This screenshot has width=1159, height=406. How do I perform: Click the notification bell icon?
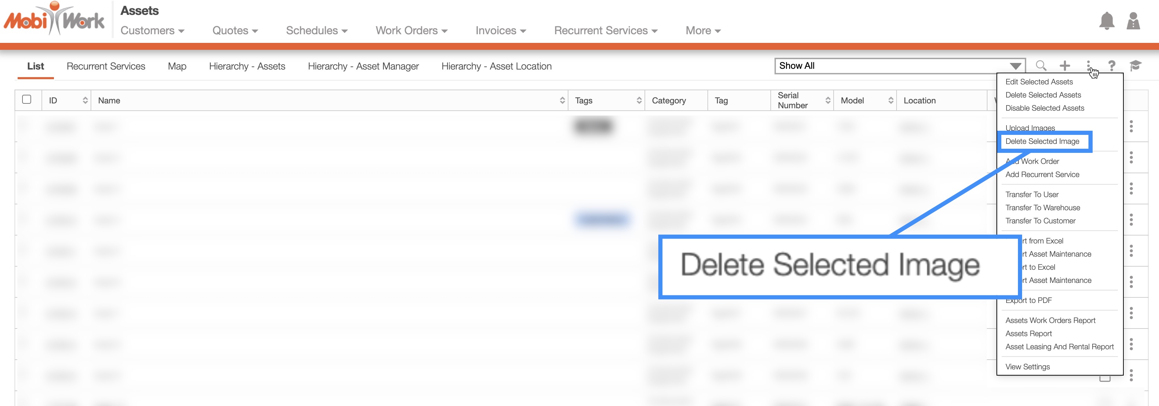[1106, 21]
